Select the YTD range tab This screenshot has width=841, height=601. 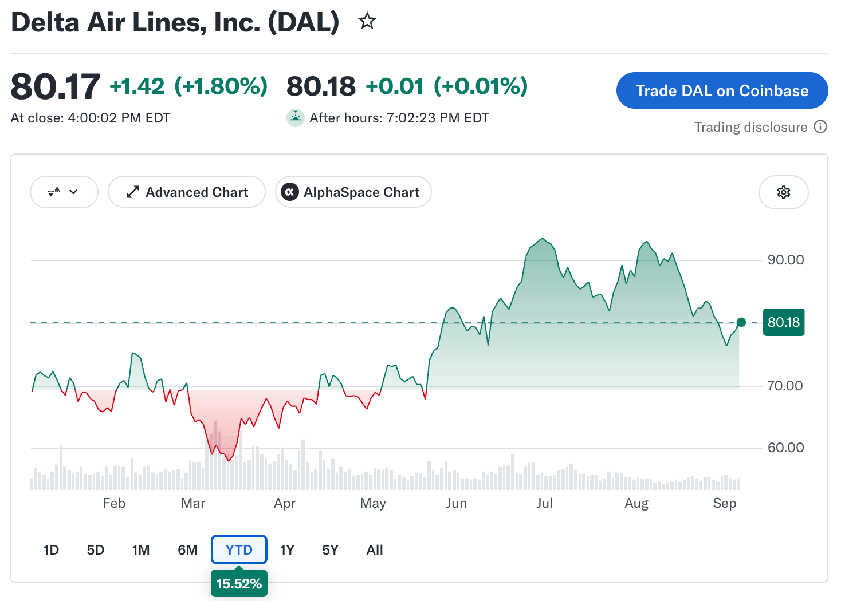(x=239, y=550)
